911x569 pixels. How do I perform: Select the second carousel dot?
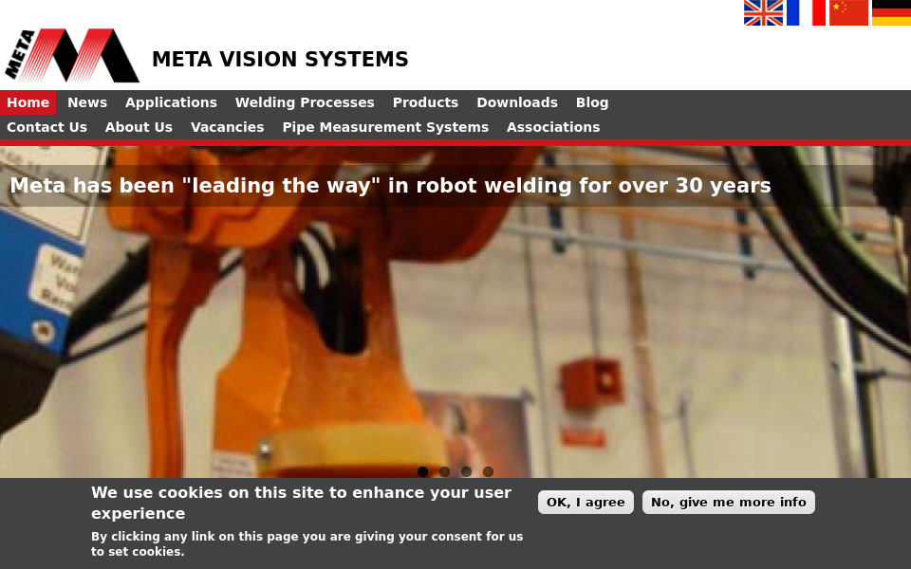(x=444, y=471)
